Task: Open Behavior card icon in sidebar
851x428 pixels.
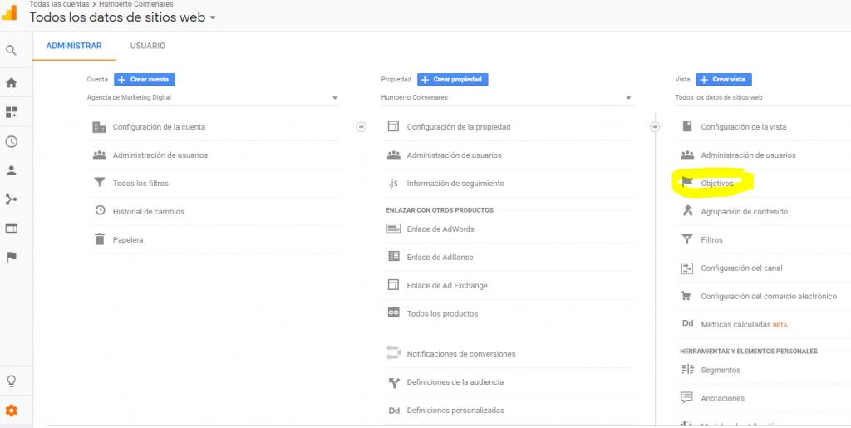Action: pyautogui.click(x=11, y=229)
